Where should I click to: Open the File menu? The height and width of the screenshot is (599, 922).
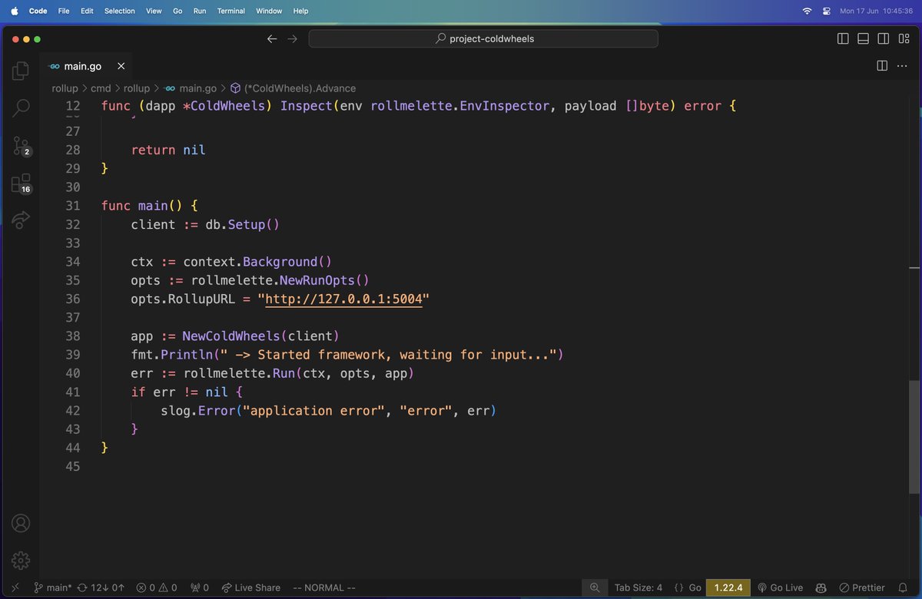tap(64, 11)
